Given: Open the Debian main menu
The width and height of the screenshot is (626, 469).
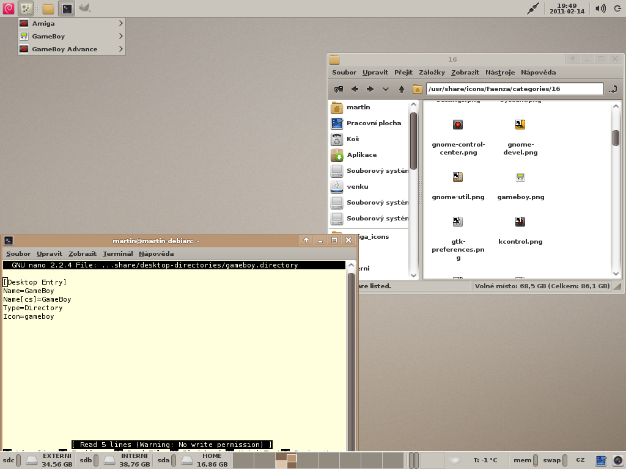Looking at the screenshot, I should (x=9, y=9).
